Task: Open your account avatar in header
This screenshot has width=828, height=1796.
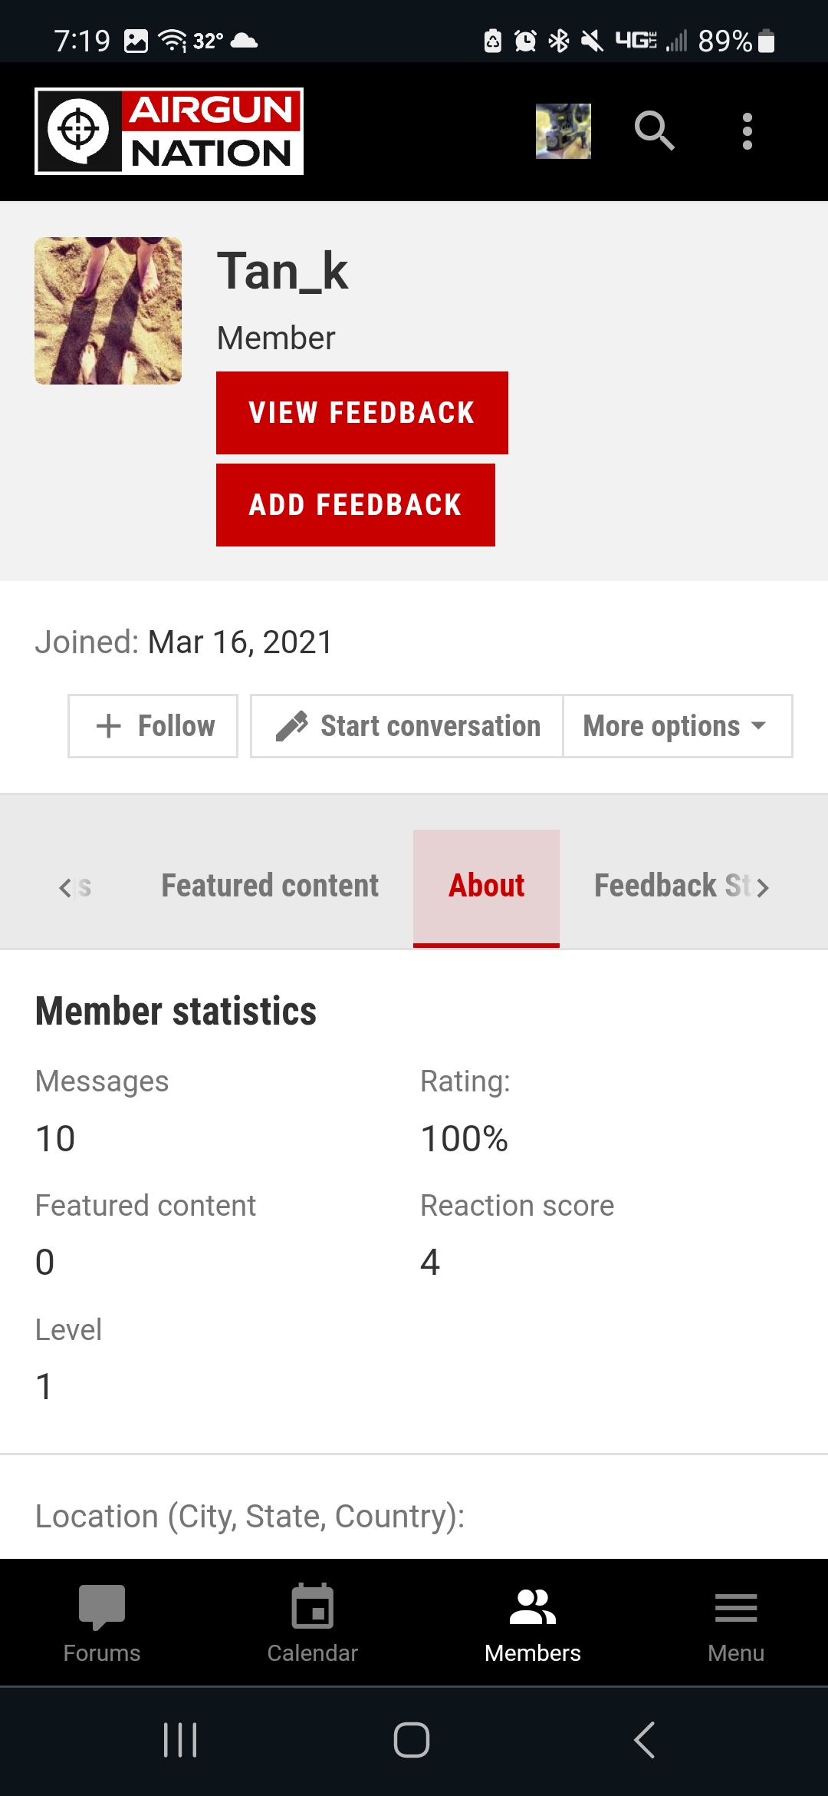Action: point(563,131)
